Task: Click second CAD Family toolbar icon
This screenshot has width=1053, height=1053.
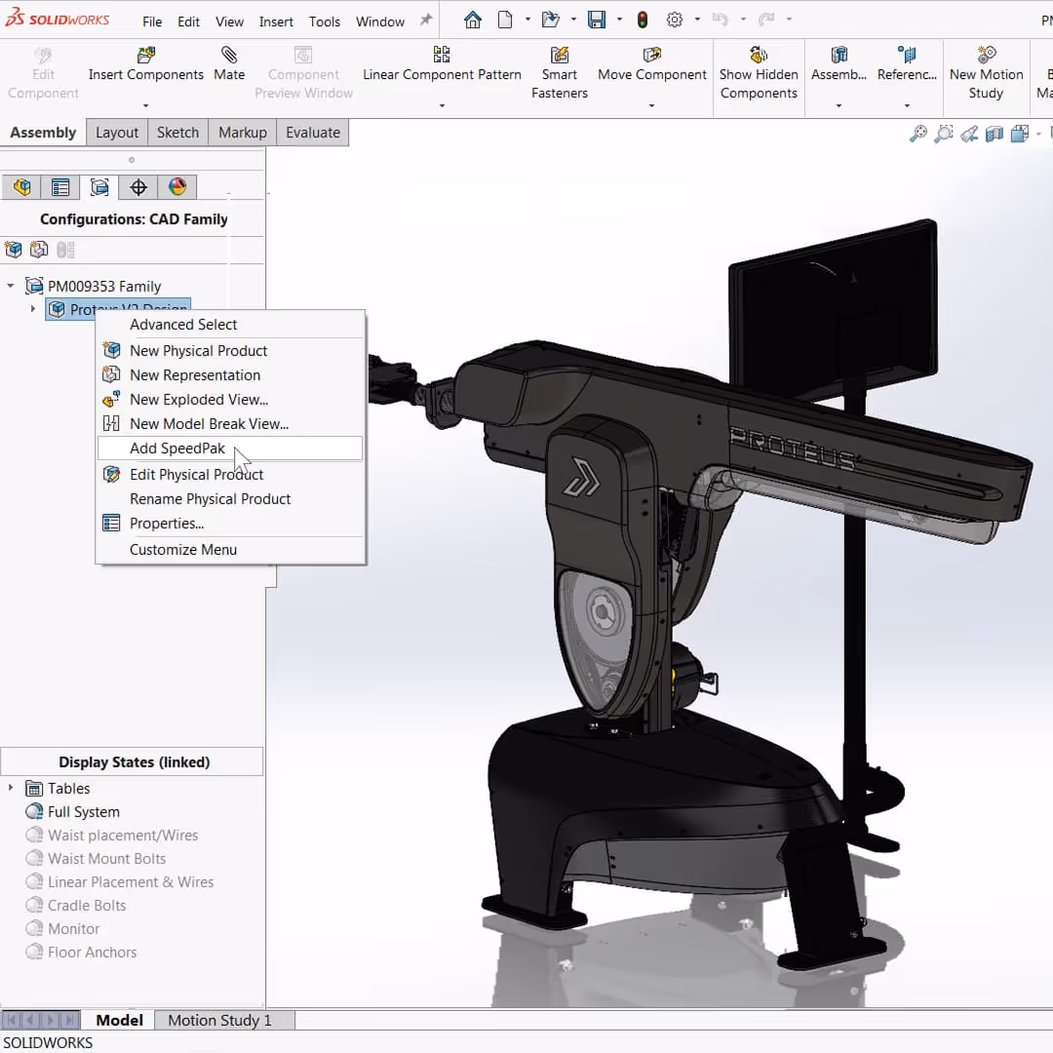Action: pos(39,250)
